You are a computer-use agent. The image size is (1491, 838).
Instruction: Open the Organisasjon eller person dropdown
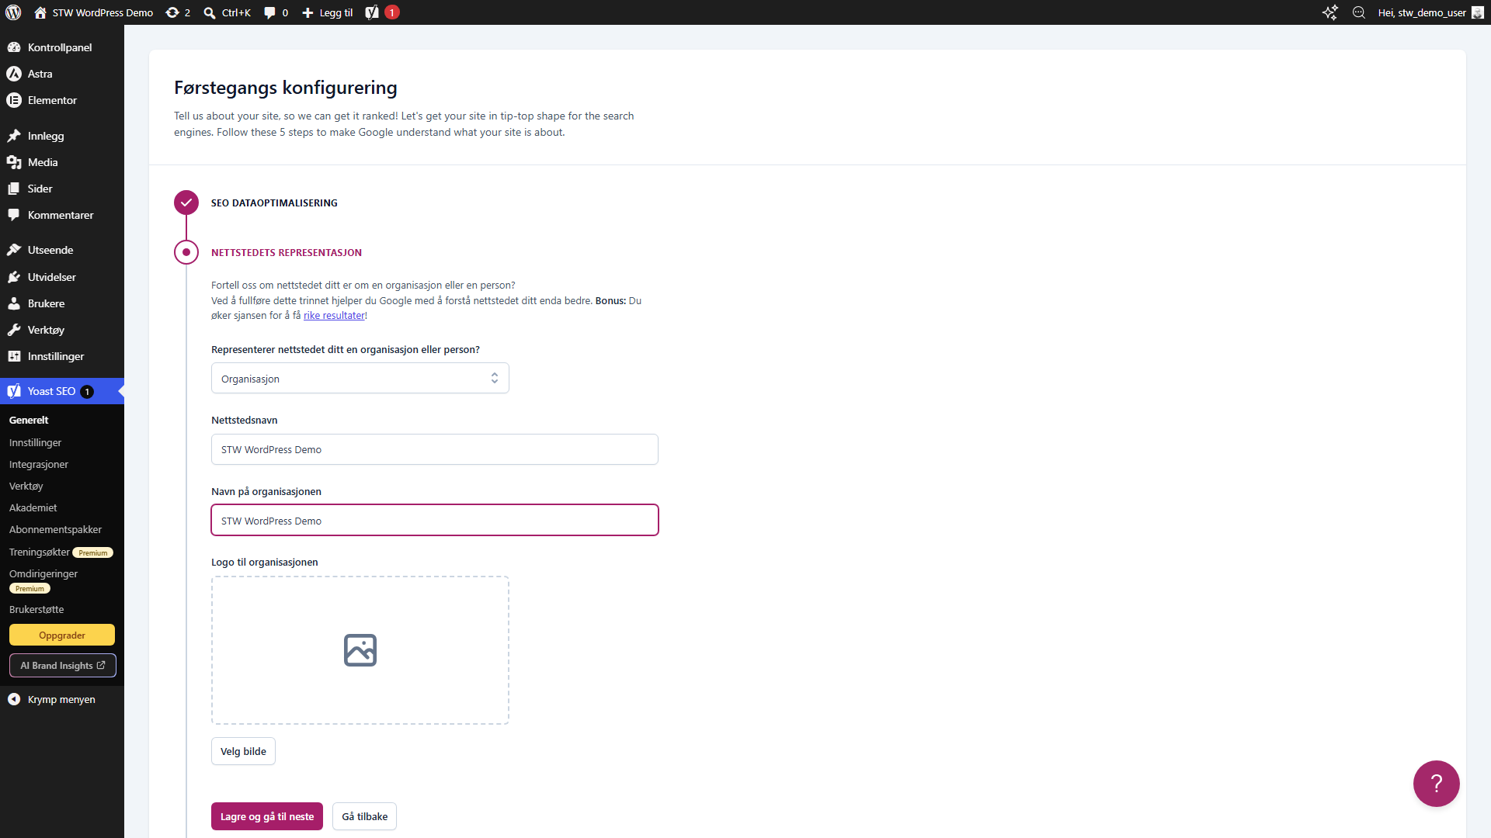click(x=360, y=379)
